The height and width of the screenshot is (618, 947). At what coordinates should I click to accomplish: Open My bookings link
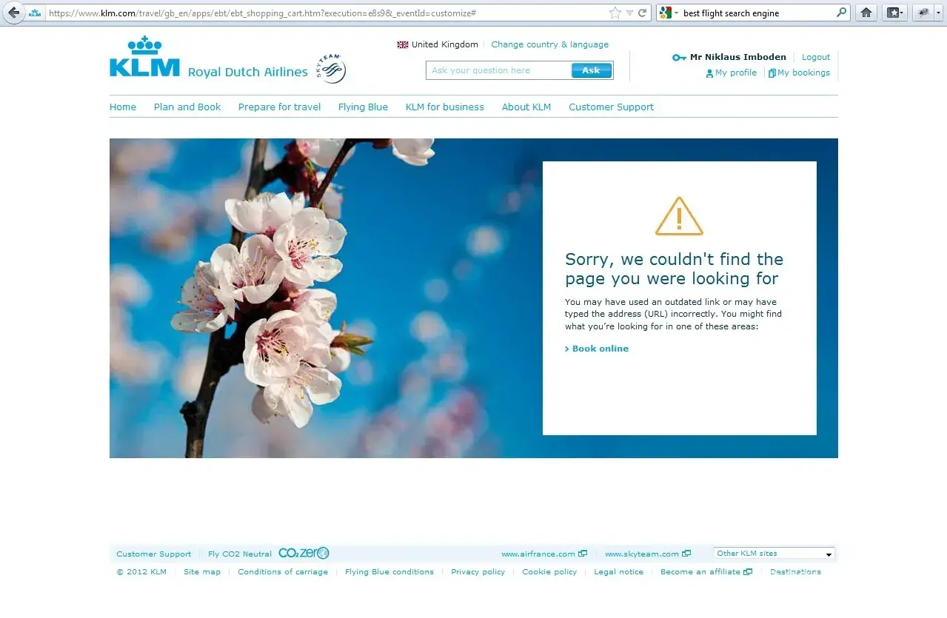tap(799, 73)
